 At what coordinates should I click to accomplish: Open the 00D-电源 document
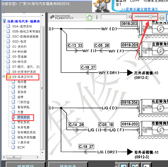click(x=19, y=41)
